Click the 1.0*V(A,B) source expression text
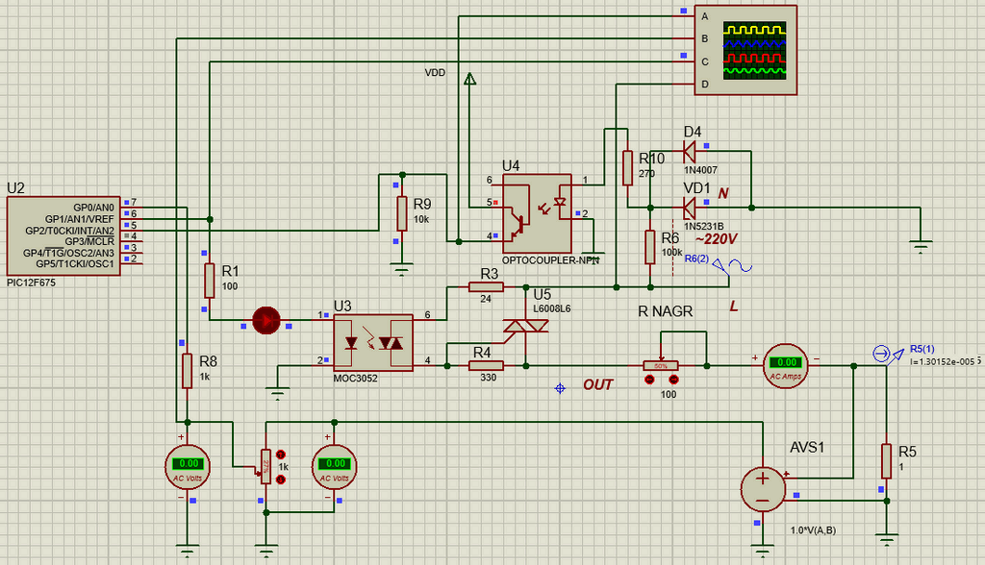Image resolution: width=985 pixels, height=565 pixels. pyautogui.click(x=813, y=530)
